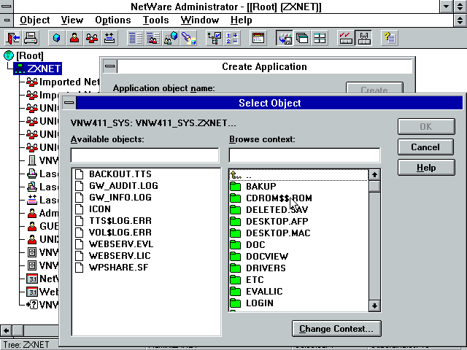The width and height of the screenshot is (467, 350).
Task: Click the green folder icon for EVALLIC
Action: pos(236,292)
